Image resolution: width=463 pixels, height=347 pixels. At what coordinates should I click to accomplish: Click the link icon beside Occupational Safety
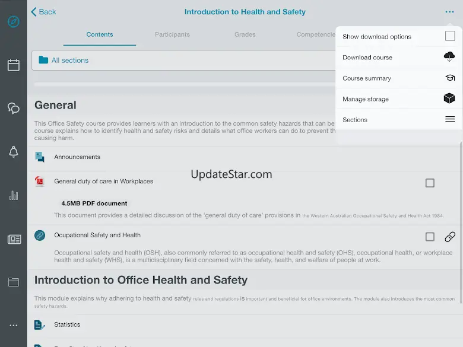(450, 237)
